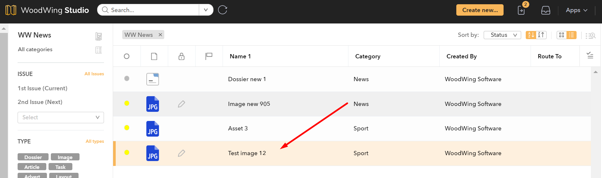The width and height of the screenshot is (602, 178).
Task: Switch to list view
Action: (x=571, y=35)
